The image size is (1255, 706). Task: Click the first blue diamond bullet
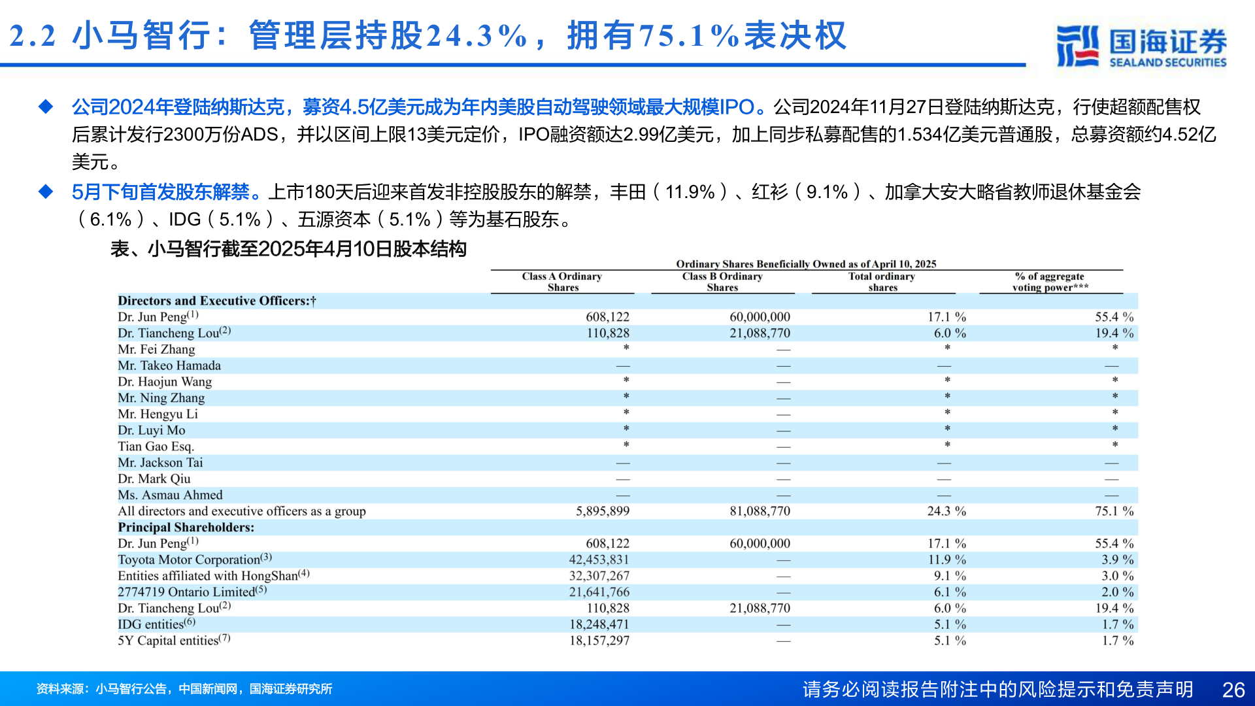coord(46,107)
